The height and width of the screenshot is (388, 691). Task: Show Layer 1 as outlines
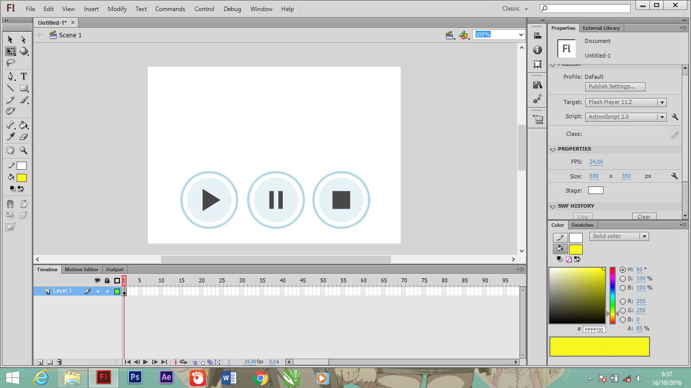click(116, 291)
